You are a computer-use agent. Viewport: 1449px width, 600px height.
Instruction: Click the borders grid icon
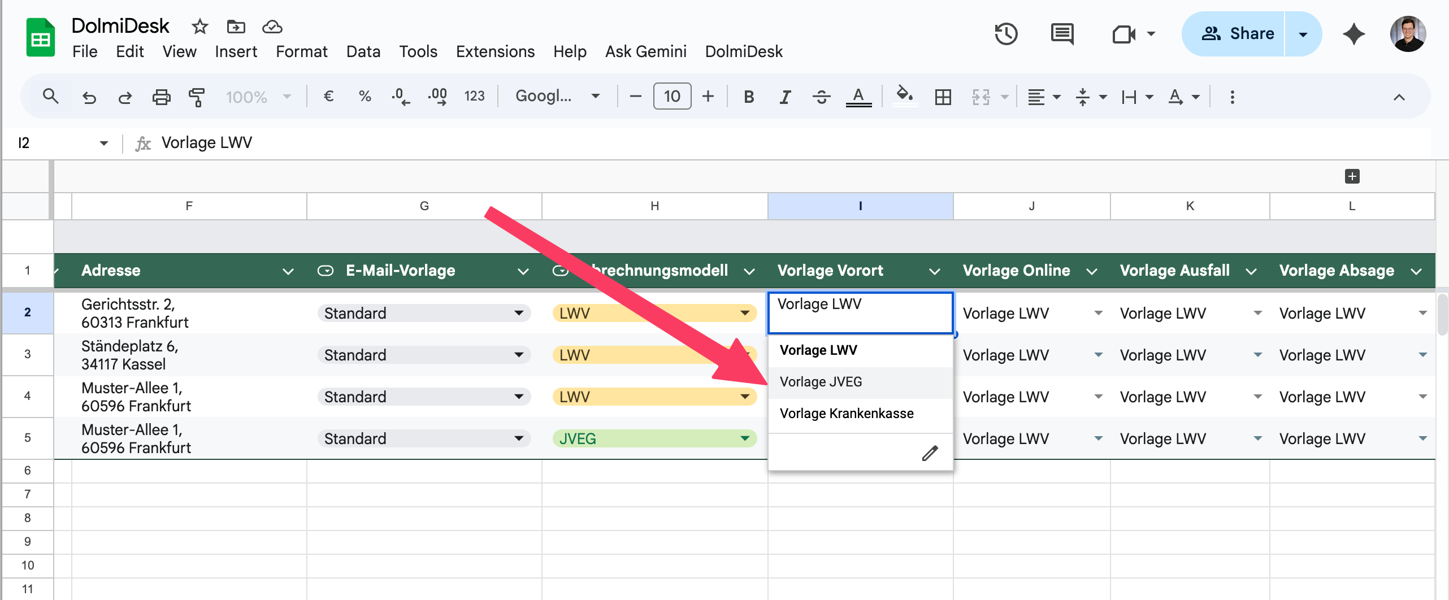(x=943, y=97)
